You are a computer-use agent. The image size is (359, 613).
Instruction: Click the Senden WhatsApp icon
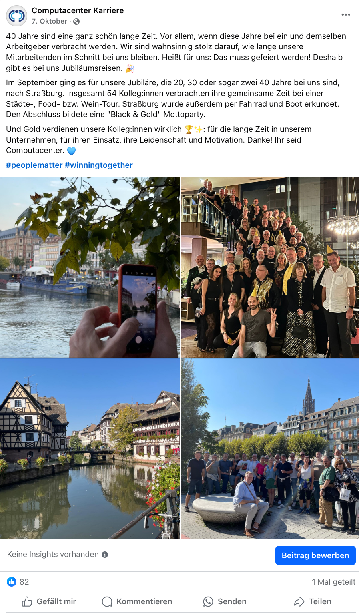point(208,601)
